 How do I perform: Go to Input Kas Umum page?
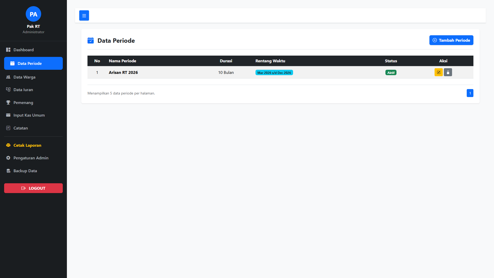pos(29,115)
